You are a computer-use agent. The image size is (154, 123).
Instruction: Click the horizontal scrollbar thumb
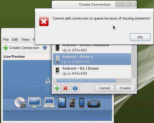point(86,81)
